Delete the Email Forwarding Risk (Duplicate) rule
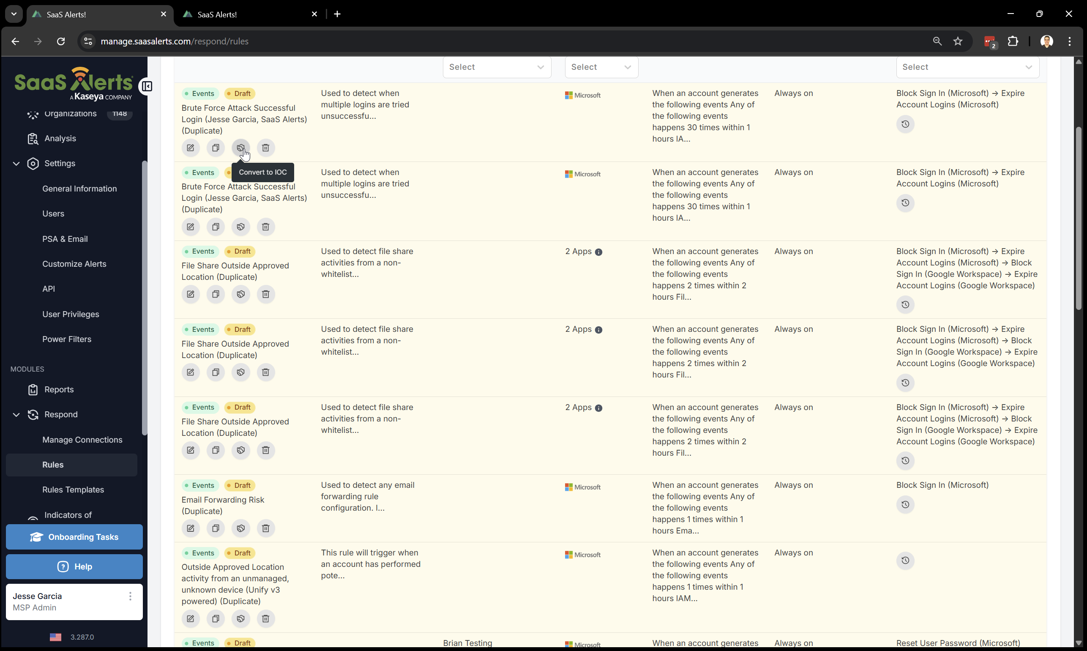 (265, 528)
